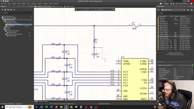Screen dimensions: 194x109
Task: Collapse the Libraries folder in the project tree
Action: coord(4,29)
